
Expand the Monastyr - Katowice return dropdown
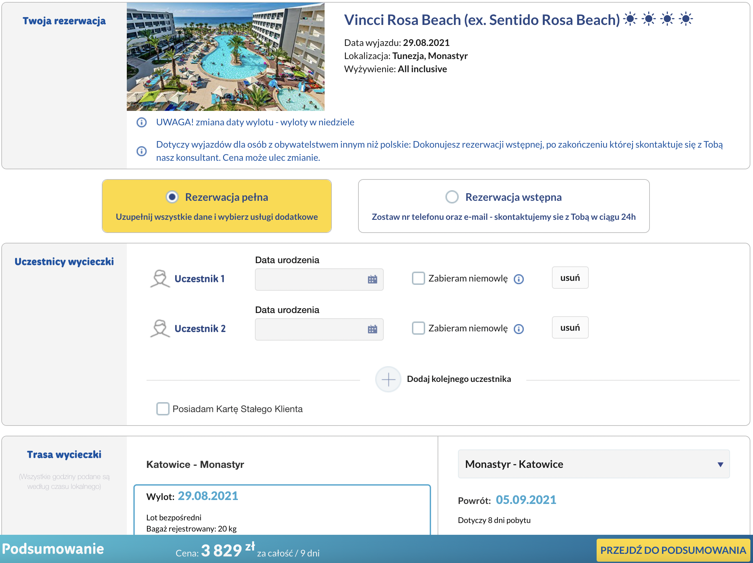click(594, 464)
